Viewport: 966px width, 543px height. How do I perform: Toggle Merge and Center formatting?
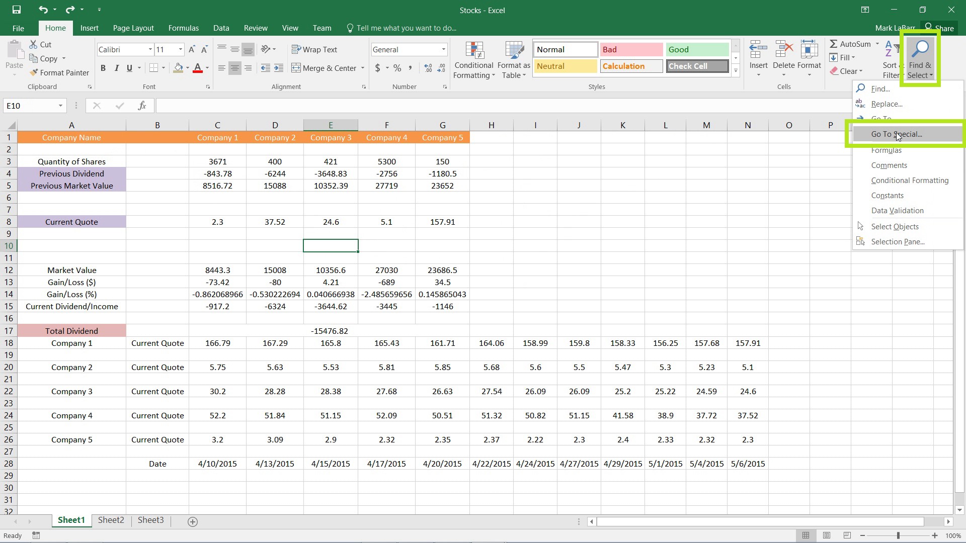click(327, 68)
